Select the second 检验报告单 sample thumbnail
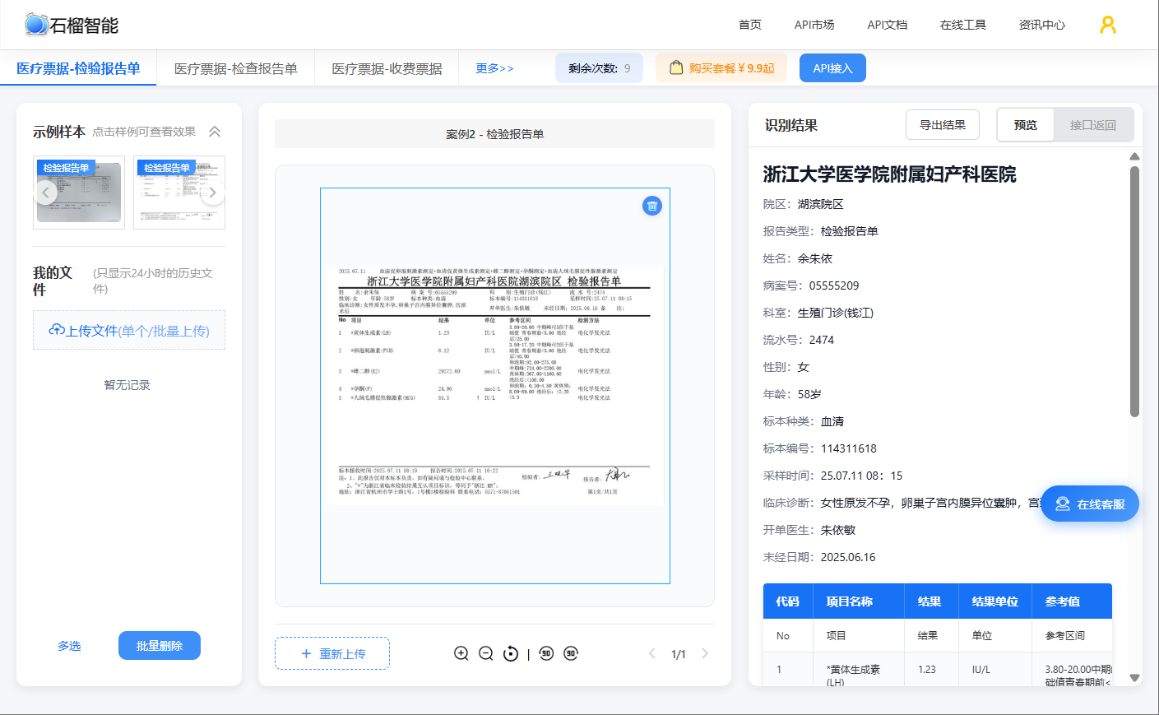1159x715 pixels. point(179,193)
